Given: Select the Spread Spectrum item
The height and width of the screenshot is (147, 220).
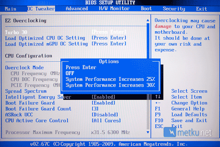Looking at the screenshot, I should 26,91.
